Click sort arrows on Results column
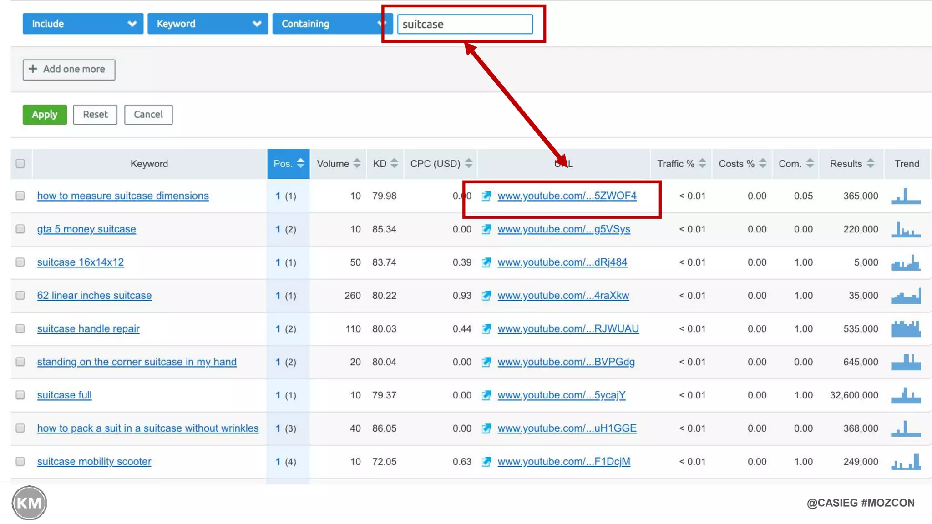The height and width of the screenshot is (524, 932). coord(870,163)
